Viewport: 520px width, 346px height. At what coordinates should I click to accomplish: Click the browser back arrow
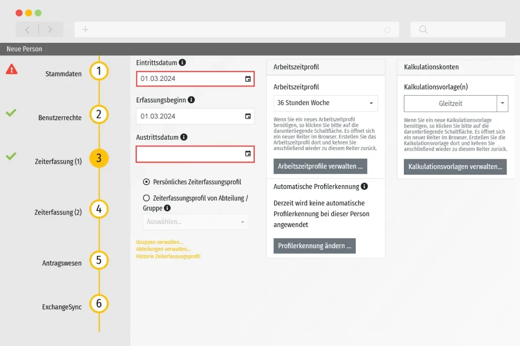[27, 29]
